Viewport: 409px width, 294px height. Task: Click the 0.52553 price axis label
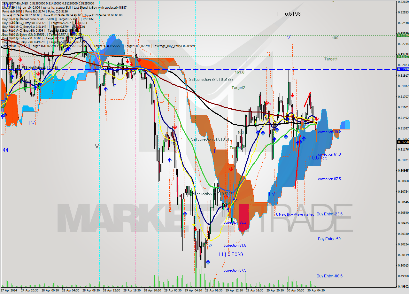click(x=403, y=12)
